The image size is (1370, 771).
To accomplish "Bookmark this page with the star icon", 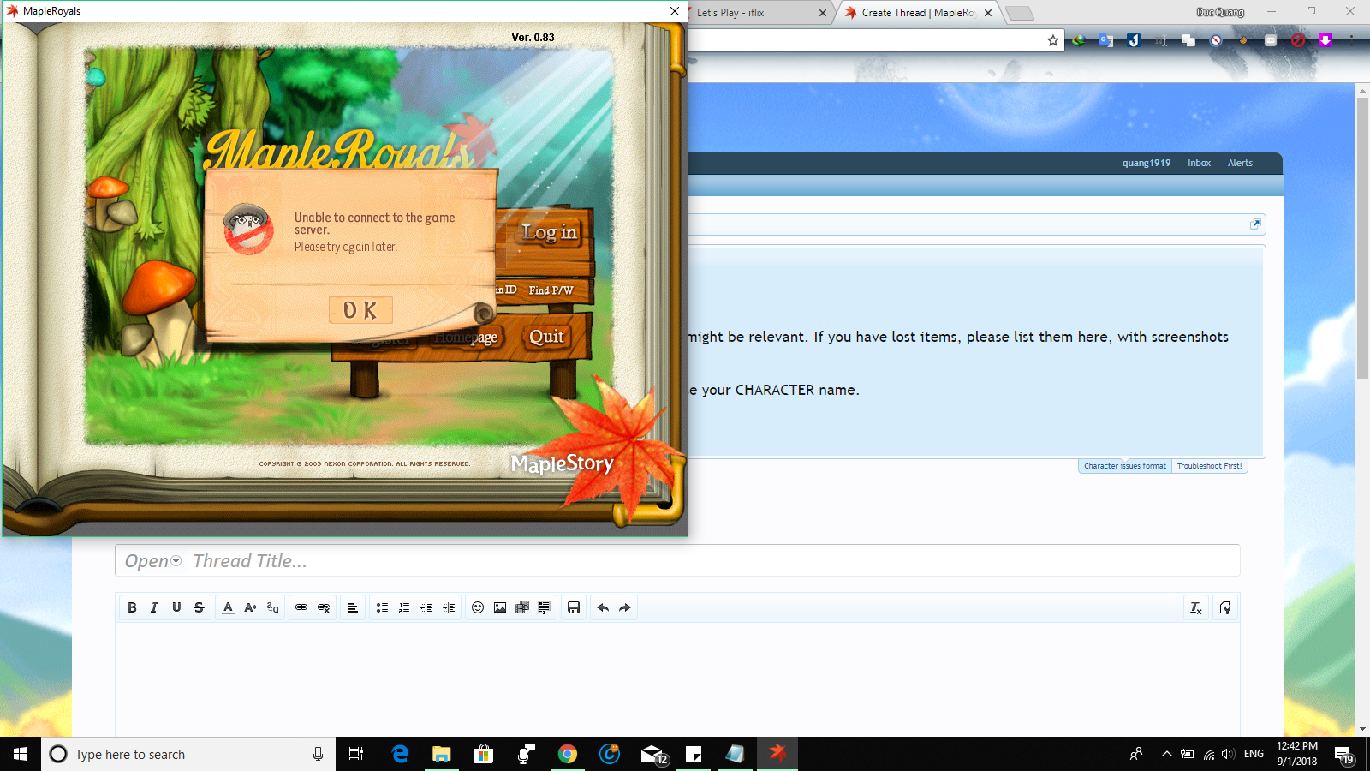I will pyautogui.click(x=1053, y=40).
